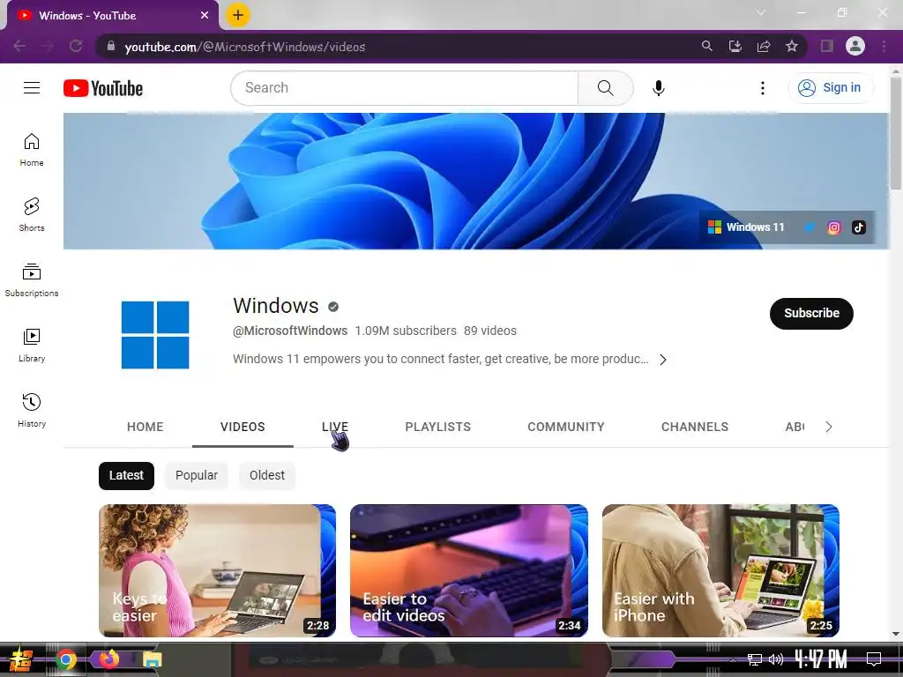Show hidden system tray icons
903x677 pixels.
tap(733, 659)
